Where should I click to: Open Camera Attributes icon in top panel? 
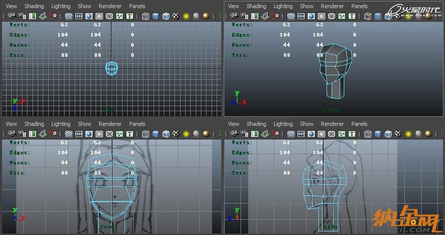[x=22, y=16]
